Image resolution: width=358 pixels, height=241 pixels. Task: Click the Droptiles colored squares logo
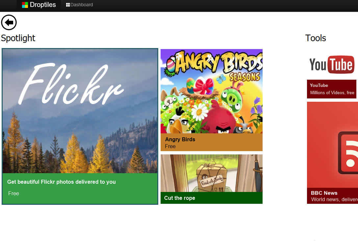click(x=25, y=5)
